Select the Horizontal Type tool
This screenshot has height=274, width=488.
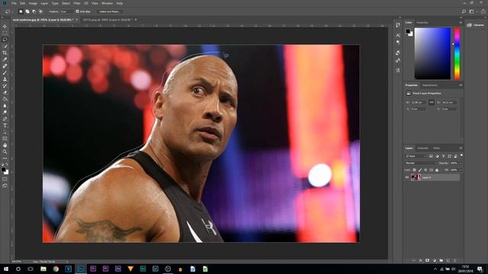(x=5, y=126)
